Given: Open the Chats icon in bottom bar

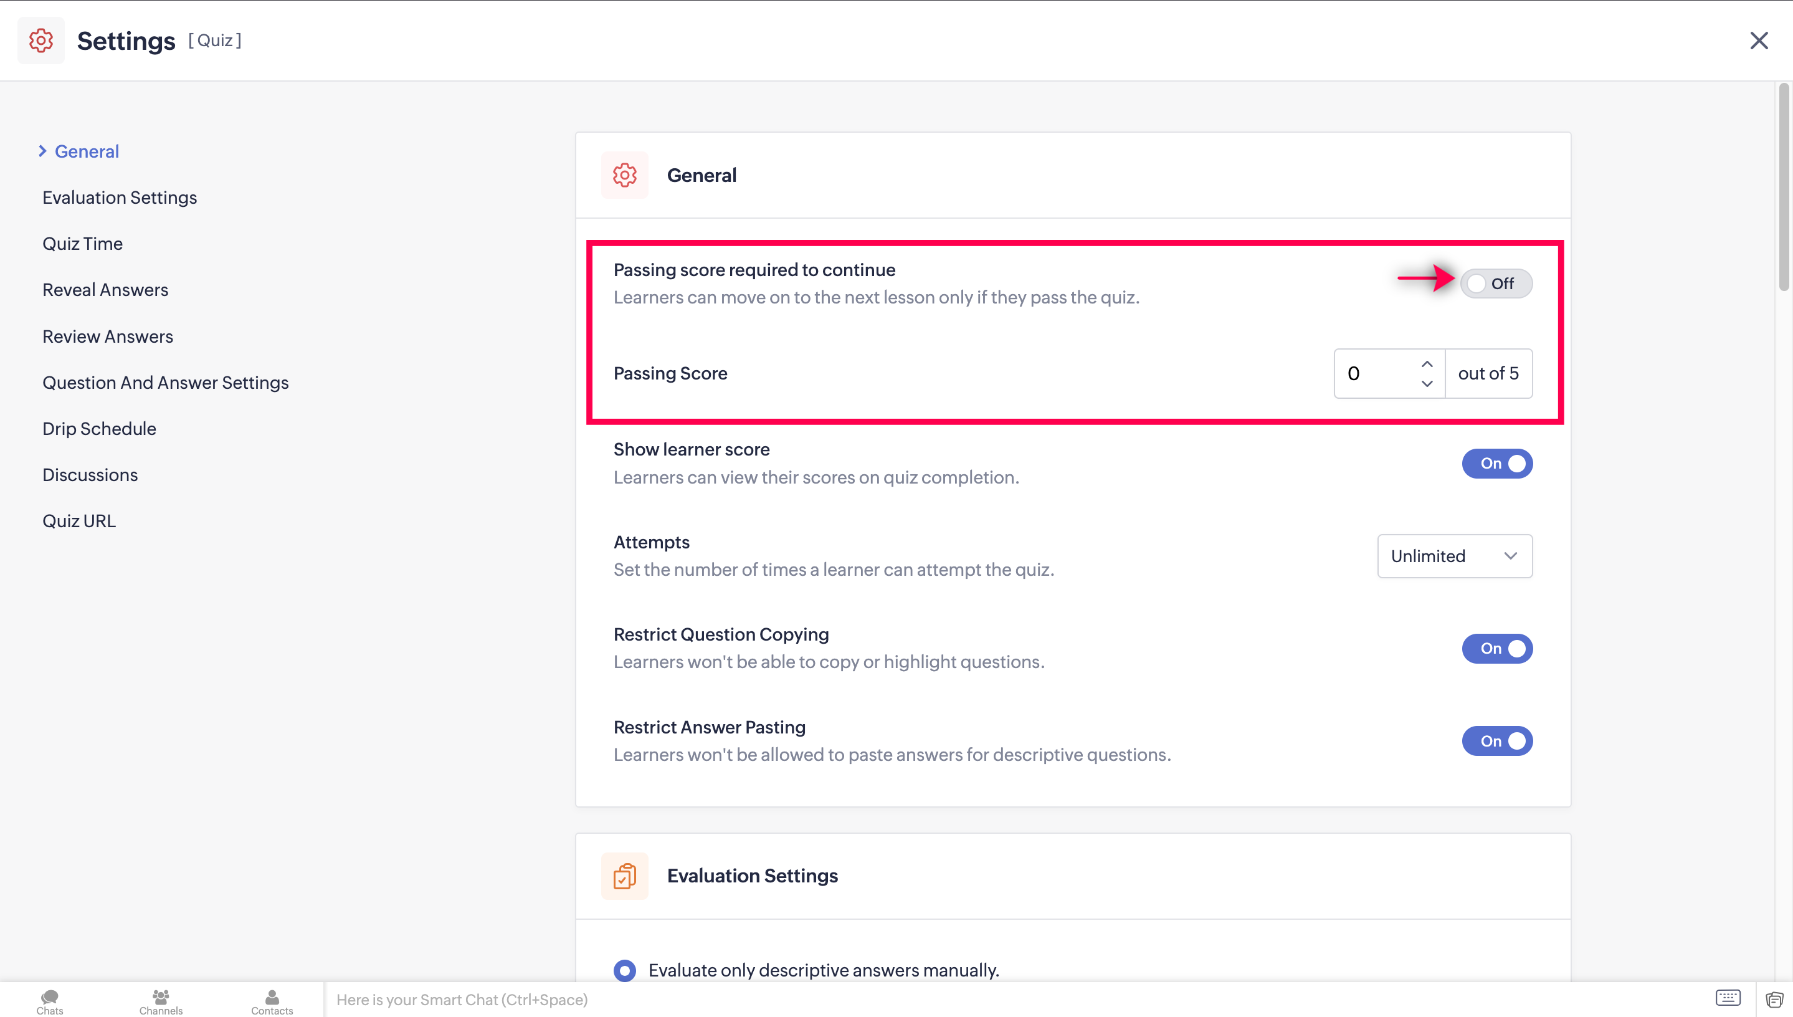Looking at the screenshot, I should pyautogui.click(x=50, y=1000).
